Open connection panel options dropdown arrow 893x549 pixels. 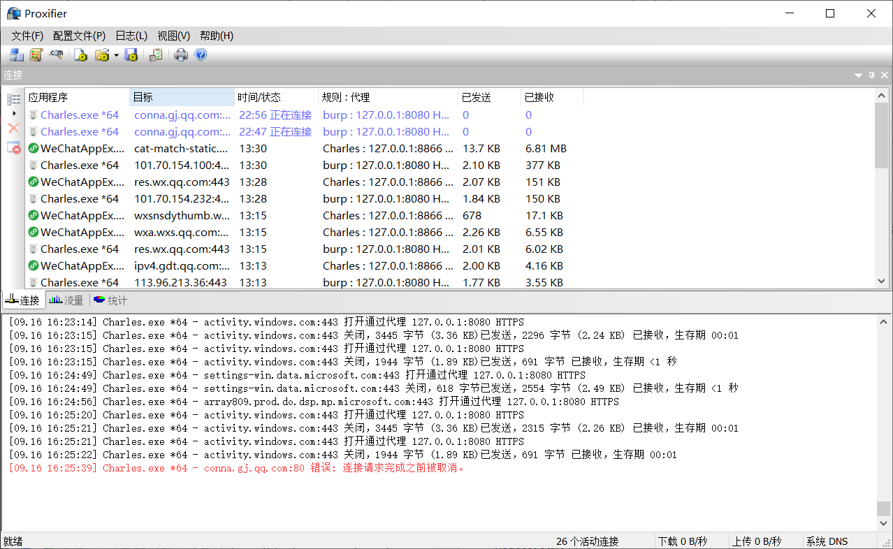tap(858, 75)
